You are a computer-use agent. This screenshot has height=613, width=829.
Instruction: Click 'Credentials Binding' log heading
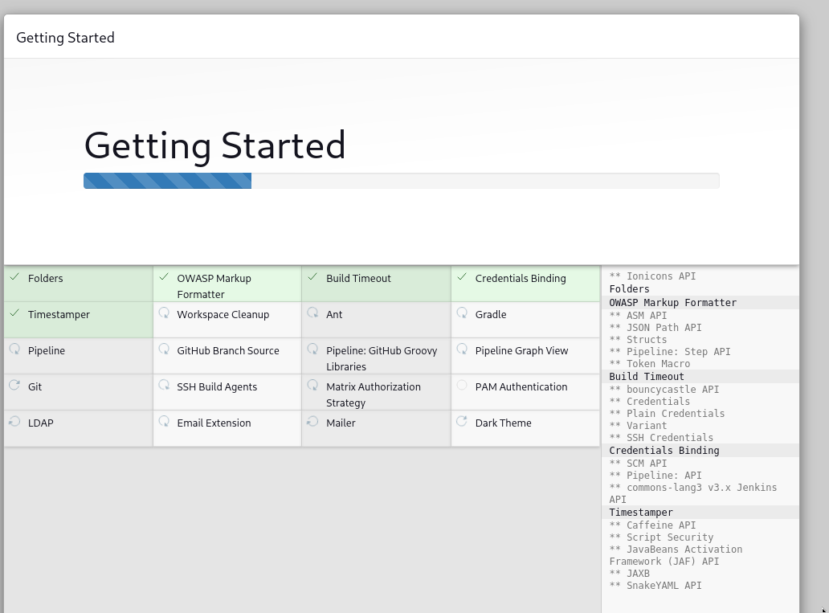click(x=664, y=451)
